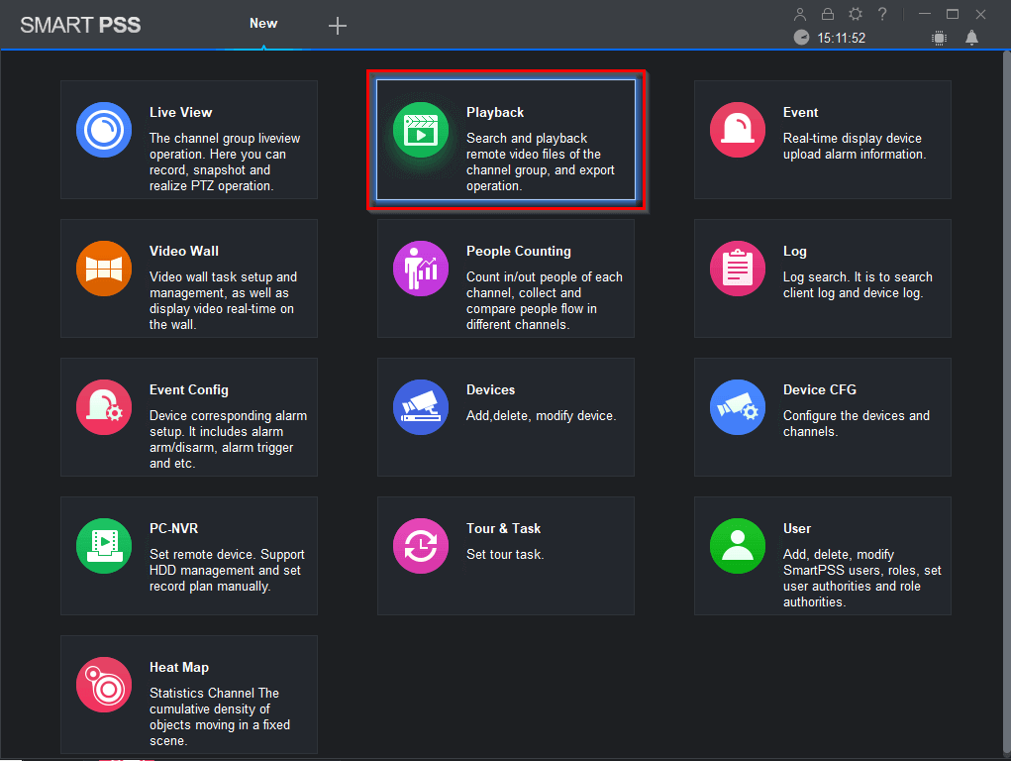Open the People Counting icon
The height and width of the screenshot is (761, 1011).
421,269
